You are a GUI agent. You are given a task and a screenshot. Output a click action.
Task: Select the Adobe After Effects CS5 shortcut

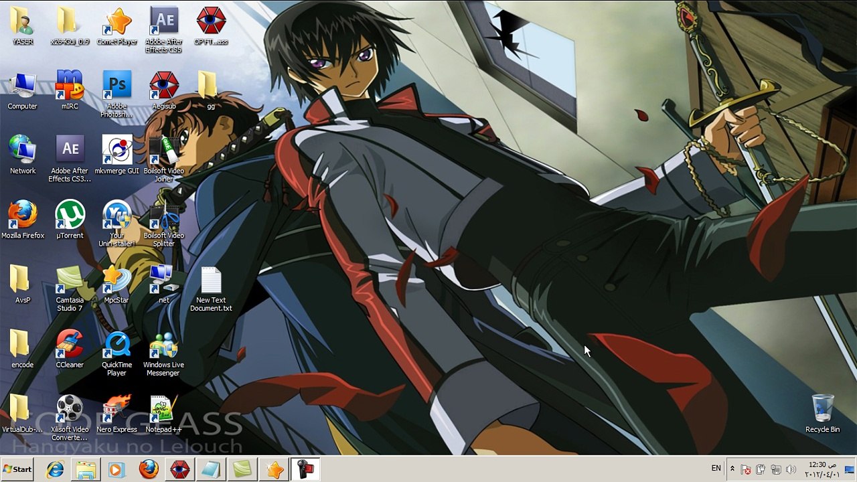click(x=163, y=30)
